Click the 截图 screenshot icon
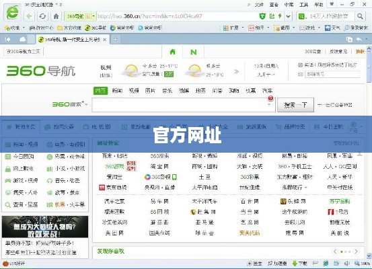Viewport: 372px width, 269px height. 276,28
